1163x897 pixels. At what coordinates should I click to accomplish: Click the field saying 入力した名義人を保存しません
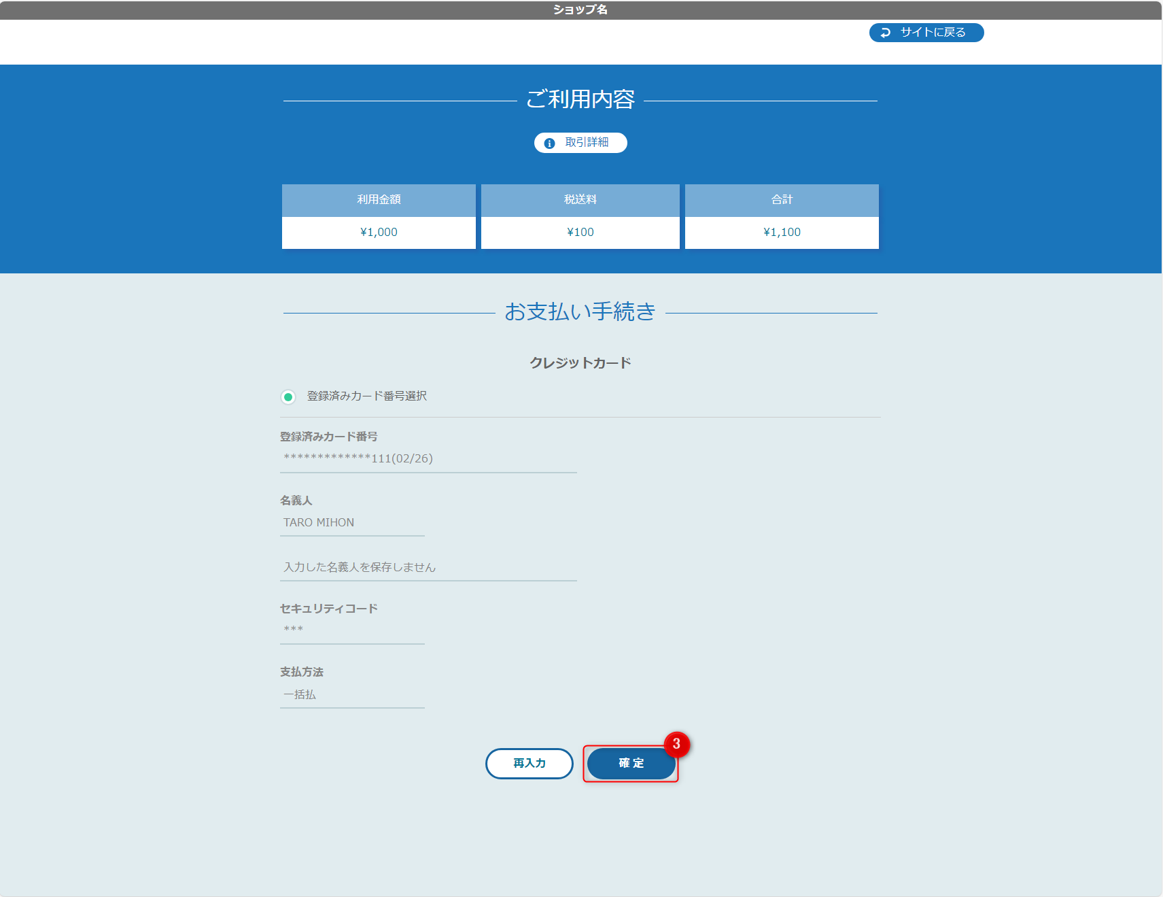click(x=428, y=567)
